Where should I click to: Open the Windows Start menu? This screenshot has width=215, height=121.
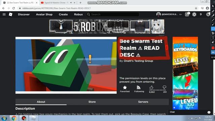click(x=4, y=118)
